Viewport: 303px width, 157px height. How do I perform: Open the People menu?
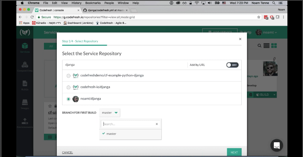tap(109, 3)
